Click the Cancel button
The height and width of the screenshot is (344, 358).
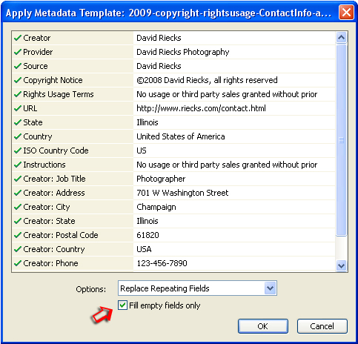322,326
